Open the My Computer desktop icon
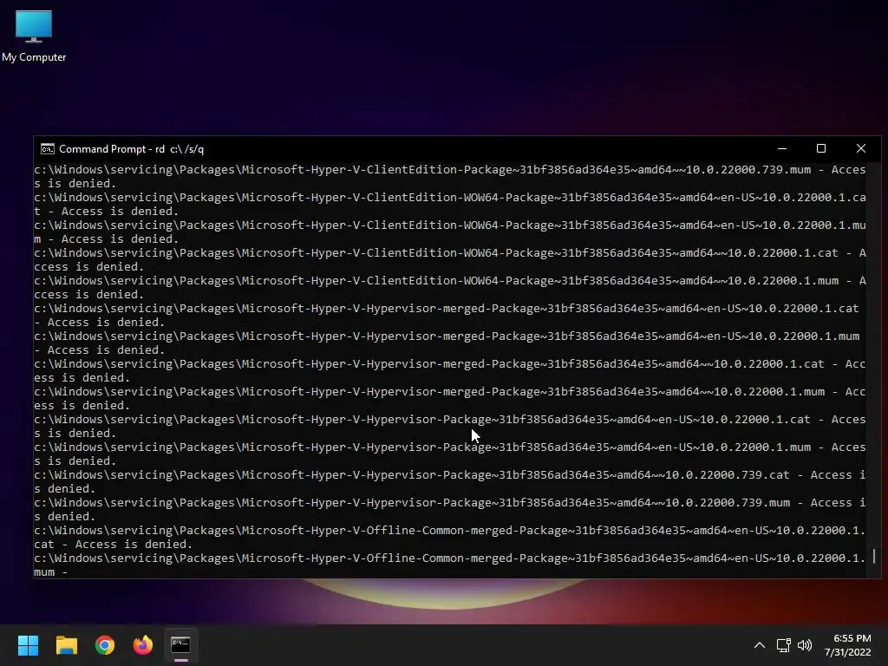This screenshot has width=888, height=666. (x=34, y=36)
